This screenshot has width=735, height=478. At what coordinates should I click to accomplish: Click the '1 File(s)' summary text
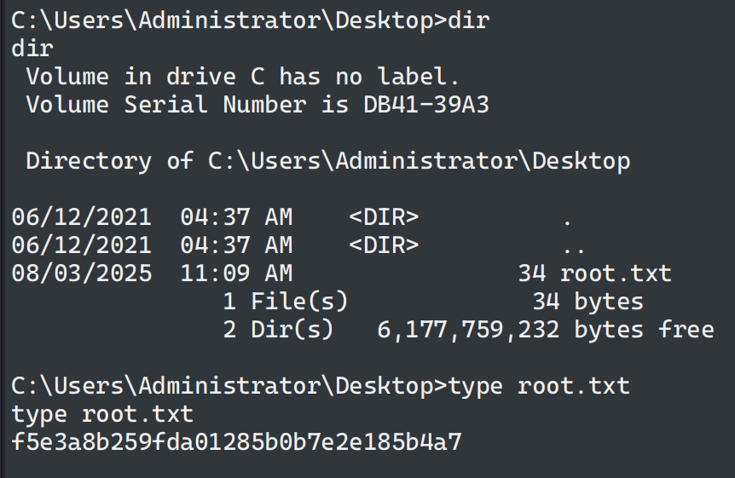click(x=286, y=302)
